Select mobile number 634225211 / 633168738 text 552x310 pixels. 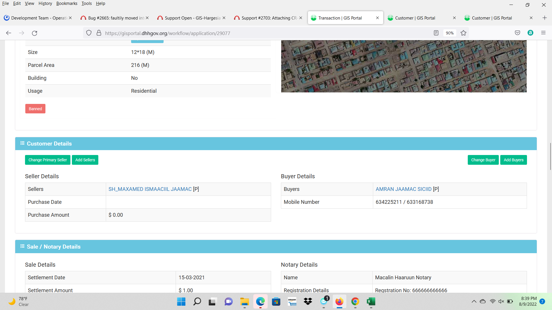point(404,202)
